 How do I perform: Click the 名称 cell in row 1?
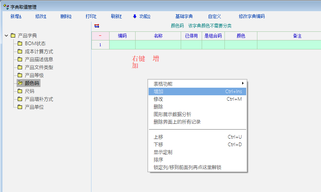pyautogui.click(x=158, y=45)
